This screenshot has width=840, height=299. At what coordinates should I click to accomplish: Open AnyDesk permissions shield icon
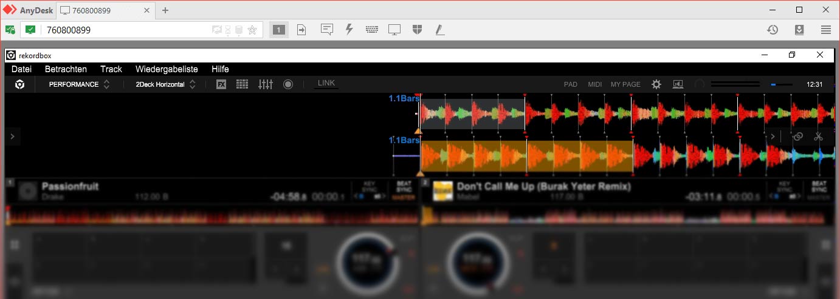[417, 30]
